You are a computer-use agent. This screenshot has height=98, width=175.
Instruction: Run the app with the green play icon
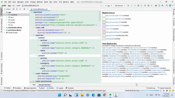coord(128,5)
